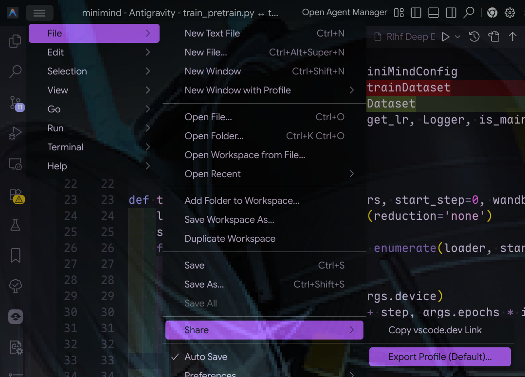Open the gear-document icon in activity bar

[16, 347]
